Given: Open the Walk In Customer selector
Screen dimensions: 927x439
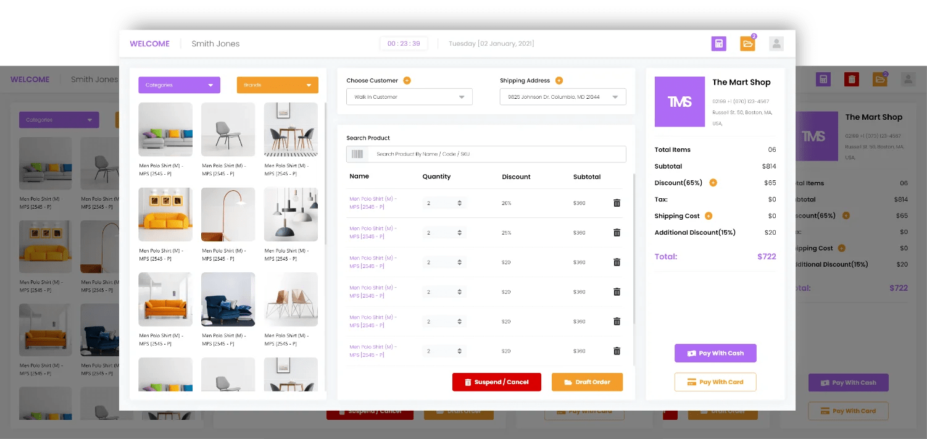Looking at the screenshot, I should (409, 96).
